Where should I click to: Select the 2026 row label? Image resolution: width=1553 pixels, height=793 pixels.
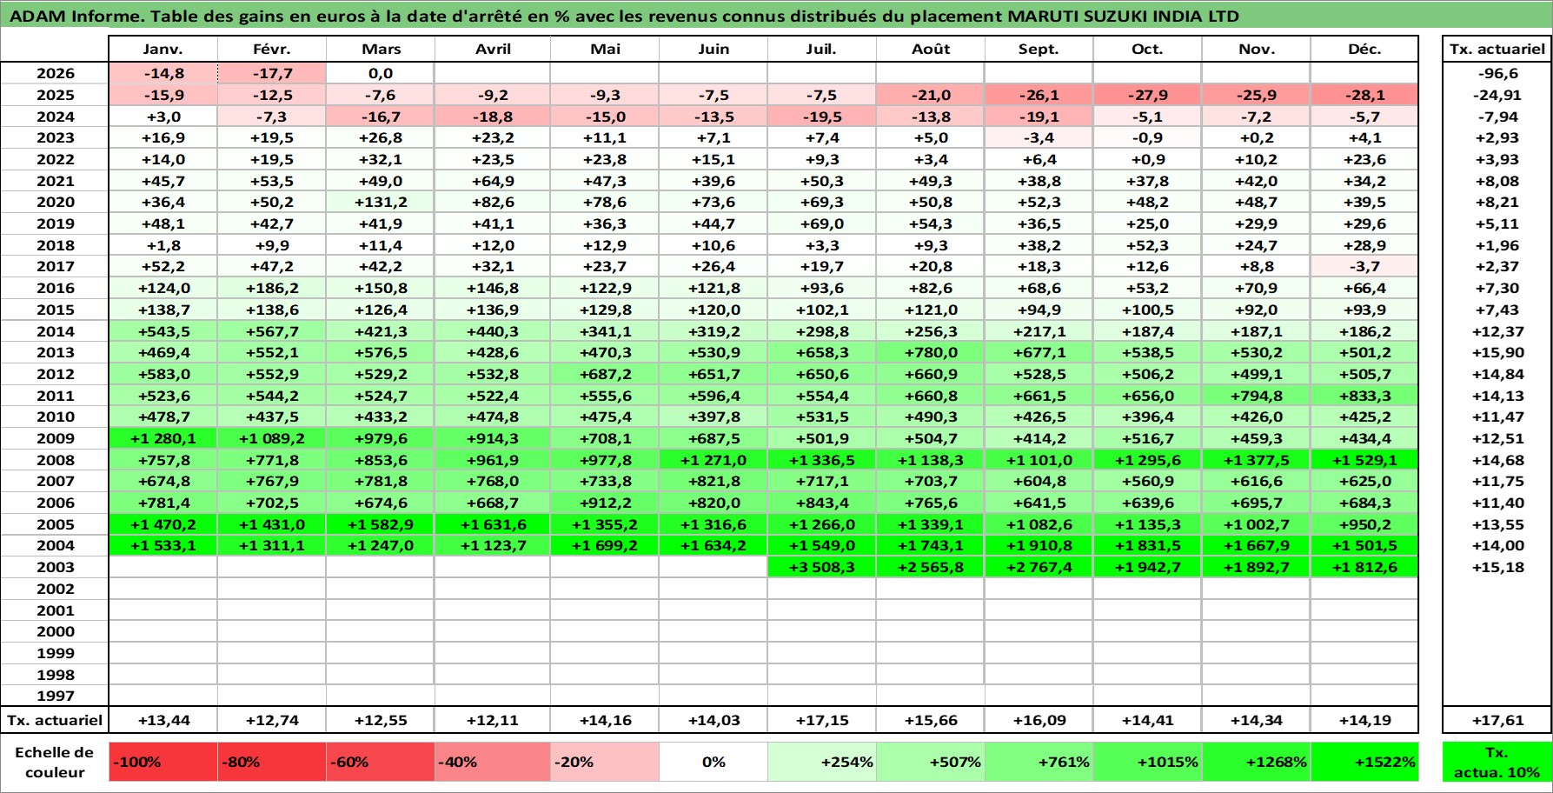55,74
